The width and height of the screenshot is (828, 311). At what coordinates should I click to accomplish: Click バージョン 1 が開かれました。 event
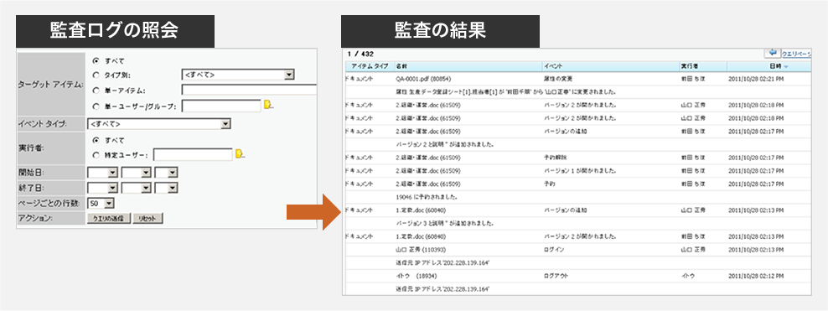[x=579, y=170]
